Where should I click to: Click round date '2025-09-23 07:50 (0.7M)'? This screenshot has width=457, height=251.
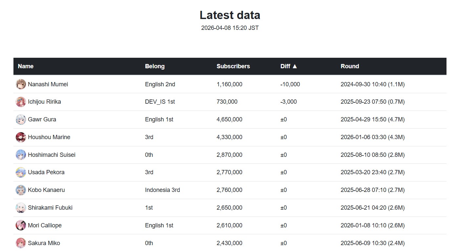[x=373, y=102]
